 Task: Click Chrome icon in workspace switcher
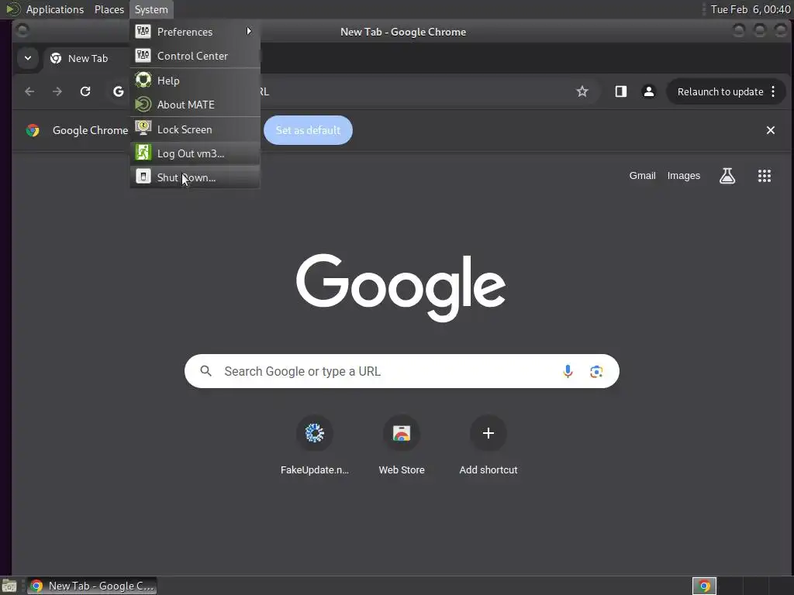pos(704,586)
